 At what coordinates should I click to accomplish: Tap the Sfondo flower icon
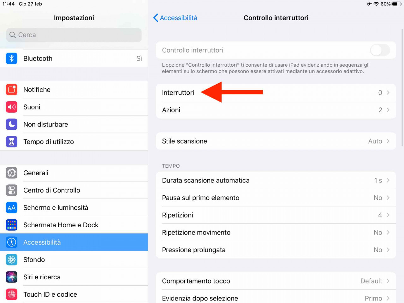pos(12,260)
